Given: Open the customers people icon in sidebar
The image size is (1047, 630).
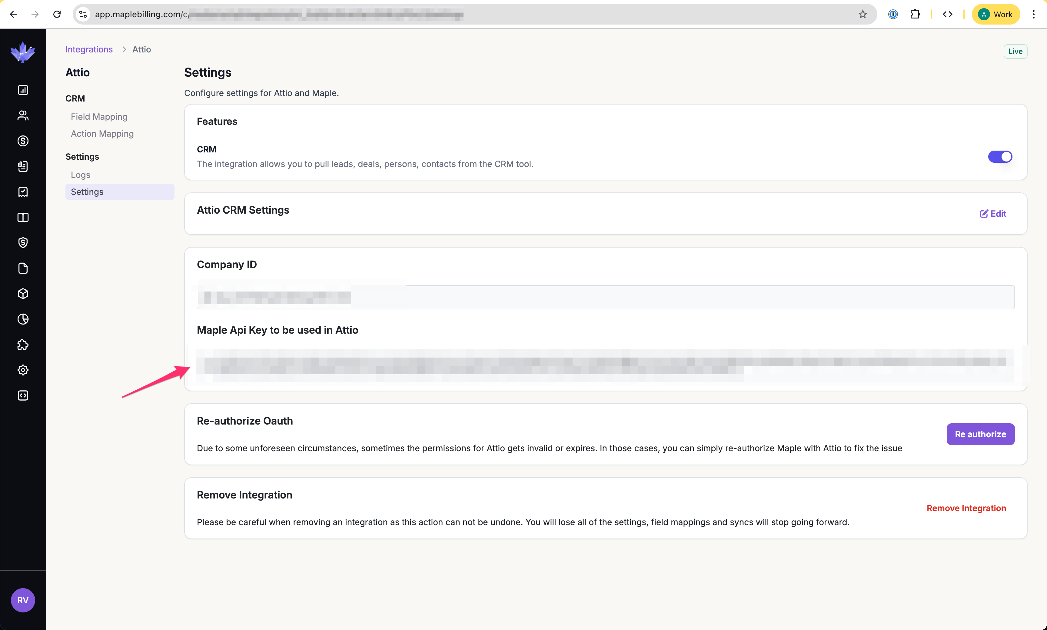Looking at the screenshot, I should tap(23, 115).
